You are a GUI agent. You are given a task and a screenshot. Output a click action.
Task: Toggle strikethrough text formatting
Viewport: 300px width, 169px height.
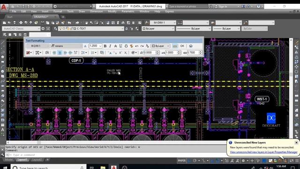point(115,46)
